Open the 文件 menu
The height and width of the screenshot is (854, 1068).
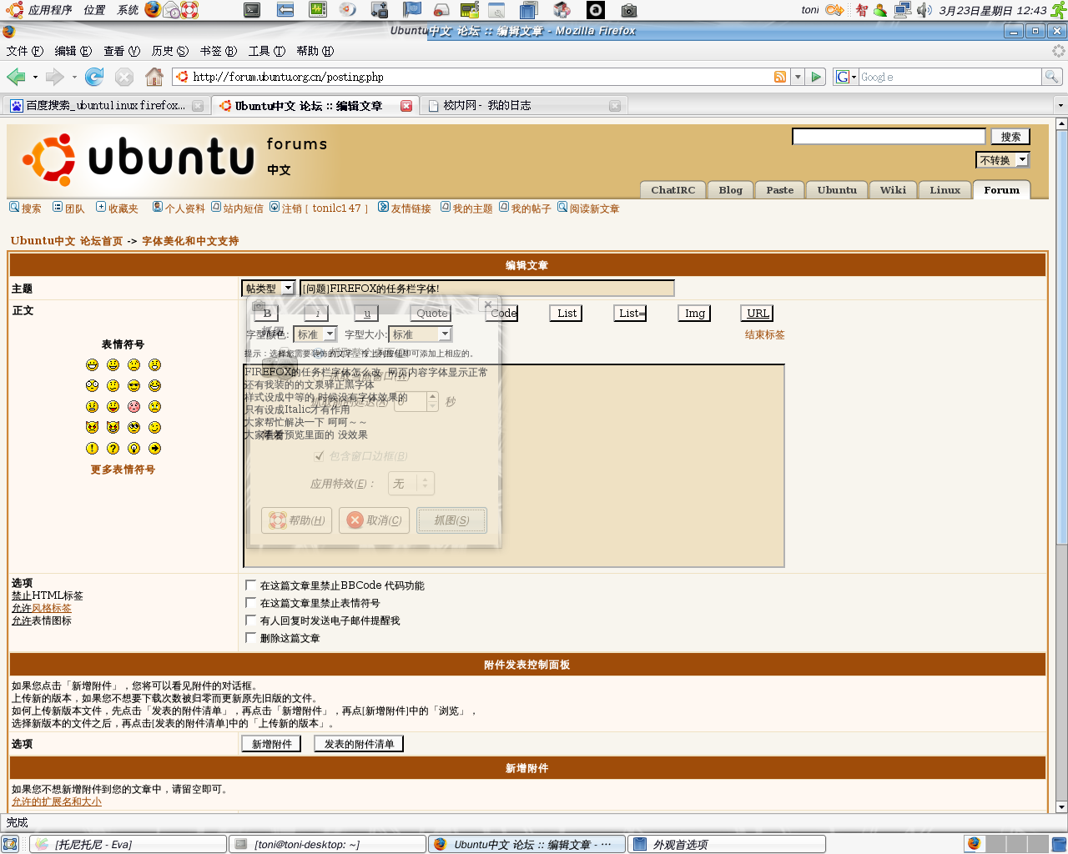(x=25, y=51)
